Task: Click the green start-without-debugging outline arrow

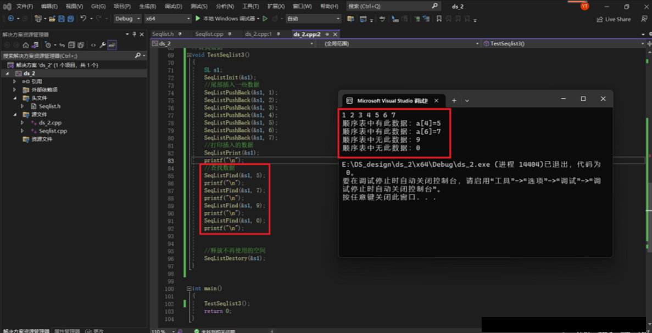Action: [265, 19]
